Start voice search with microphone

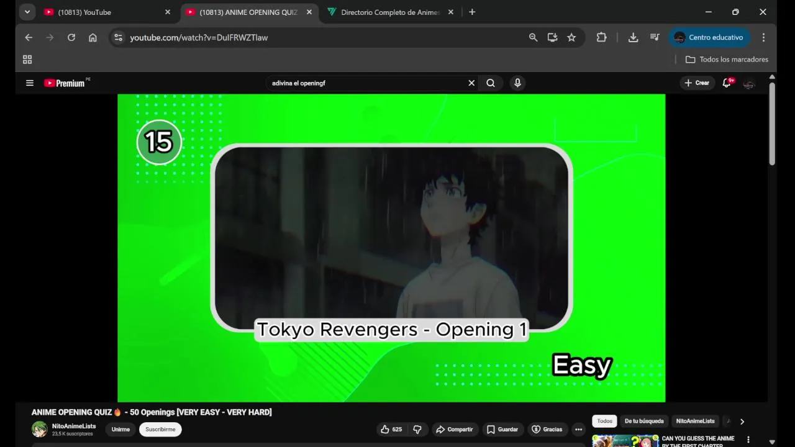tap(517, 83)
